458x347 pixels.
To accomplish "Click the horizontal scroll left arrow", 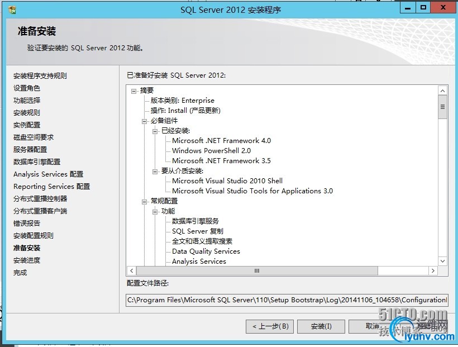I will click(x=132, y=270).
